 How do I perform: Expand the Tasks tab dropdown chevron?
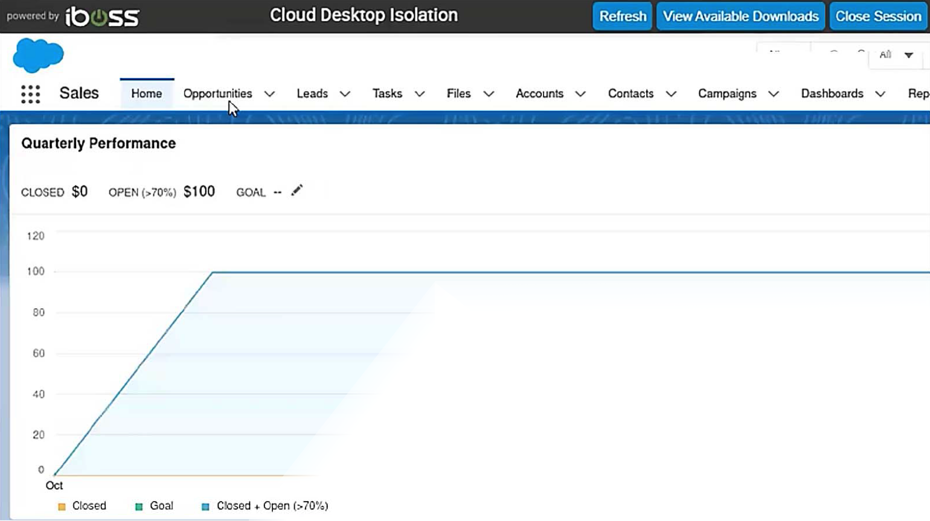pos(420,94)
